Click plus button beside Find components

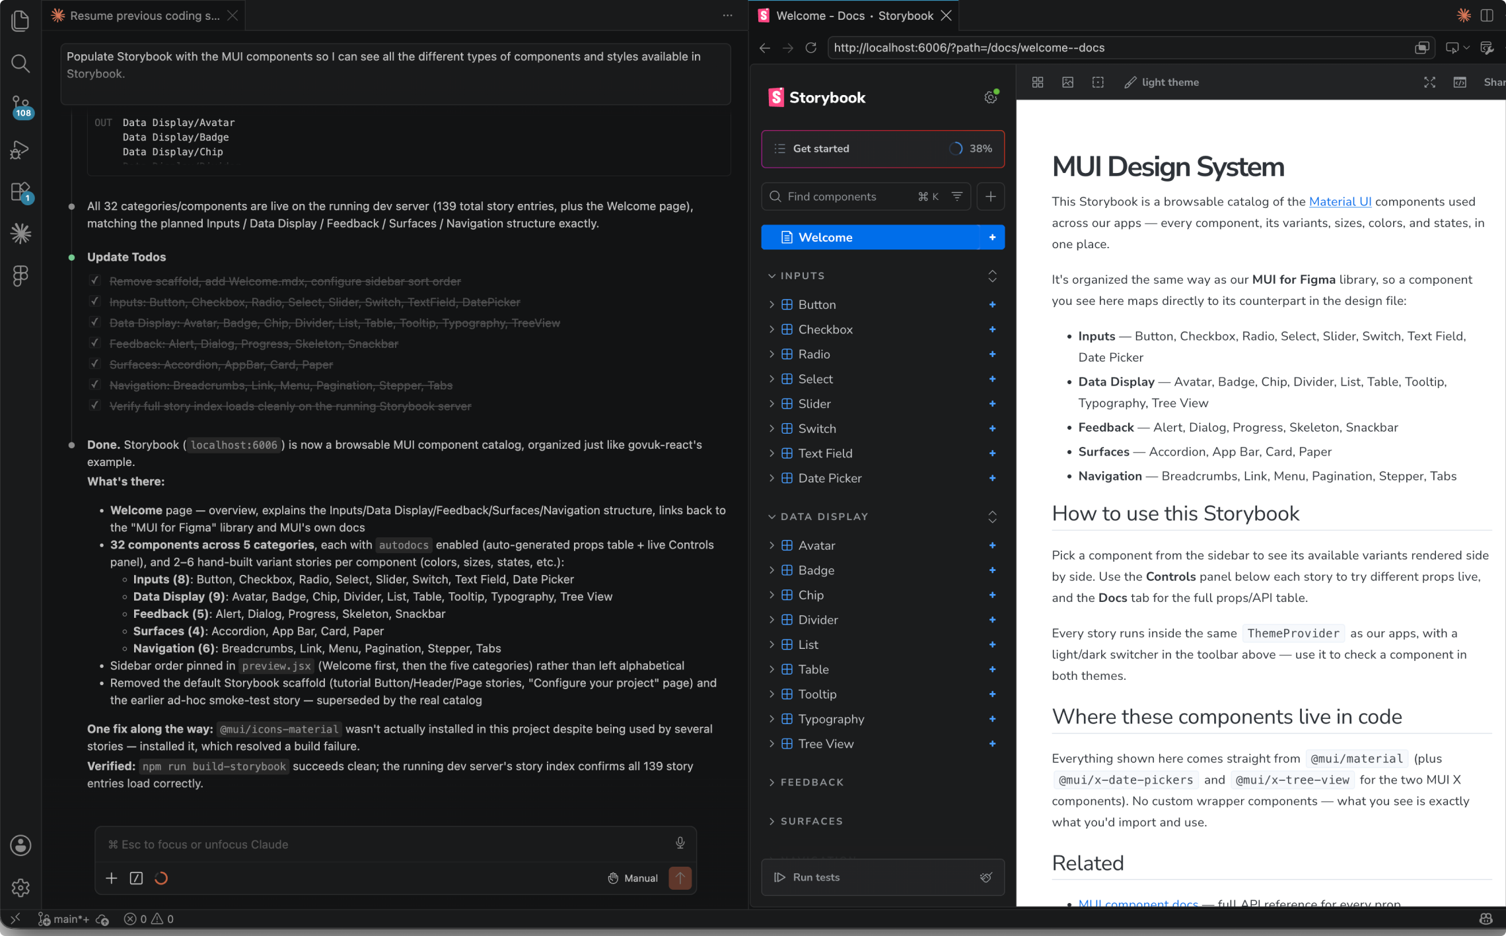tap(990, 196)
